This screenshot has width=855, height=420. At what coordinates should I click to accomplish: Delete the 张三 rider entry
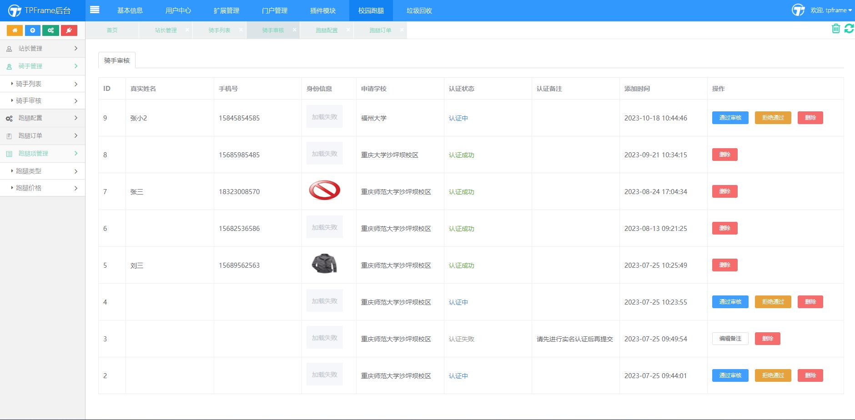click(x=724, y=191)
